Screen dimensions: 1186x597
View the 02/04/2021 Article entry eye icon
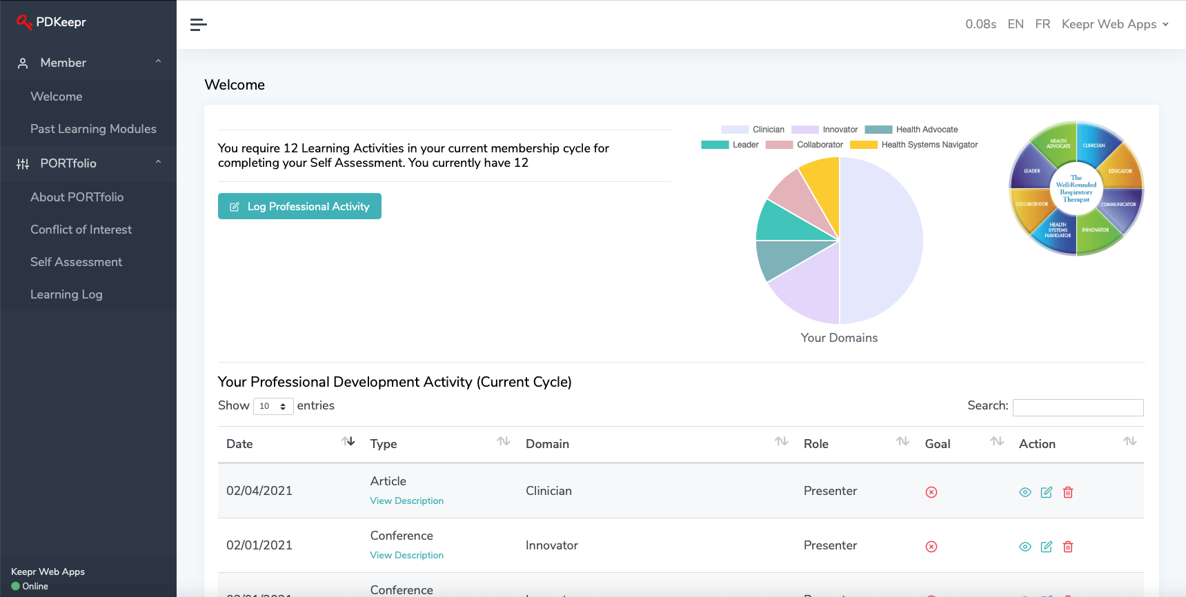coord(1025,492)
